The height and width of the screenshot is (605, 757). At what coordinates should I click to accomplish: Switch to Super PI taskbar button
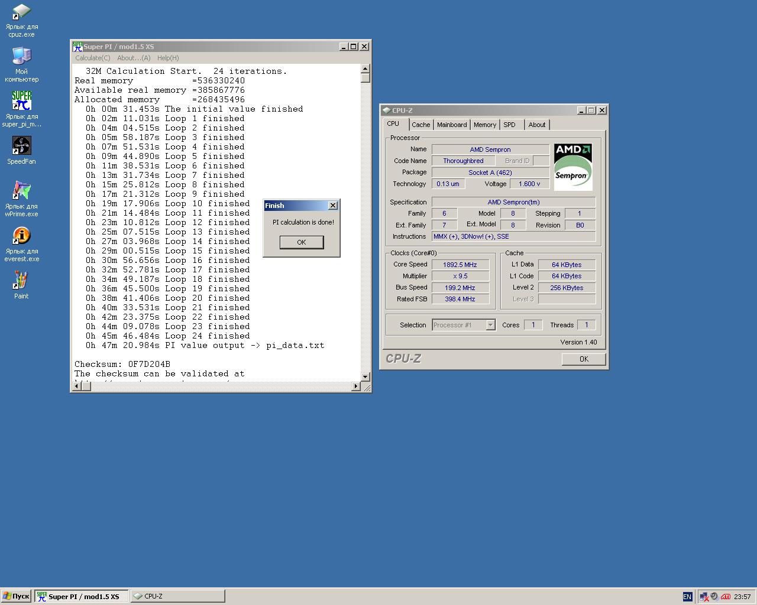pos(81,596)
